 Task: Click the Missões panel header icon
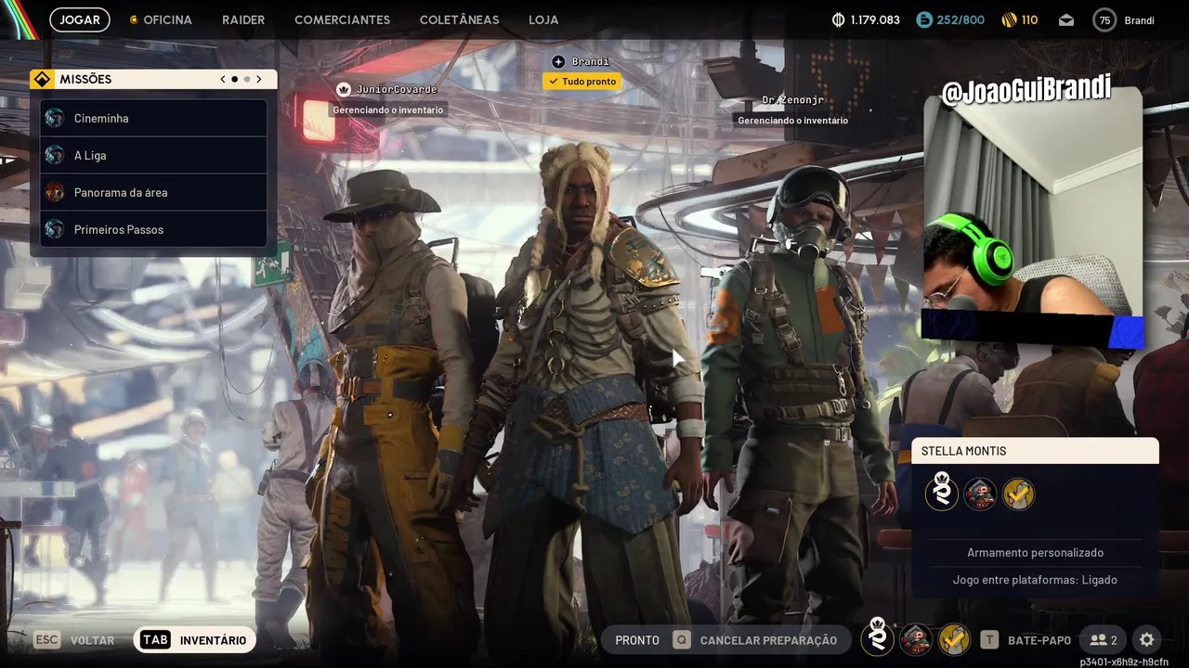pos(41,80)
